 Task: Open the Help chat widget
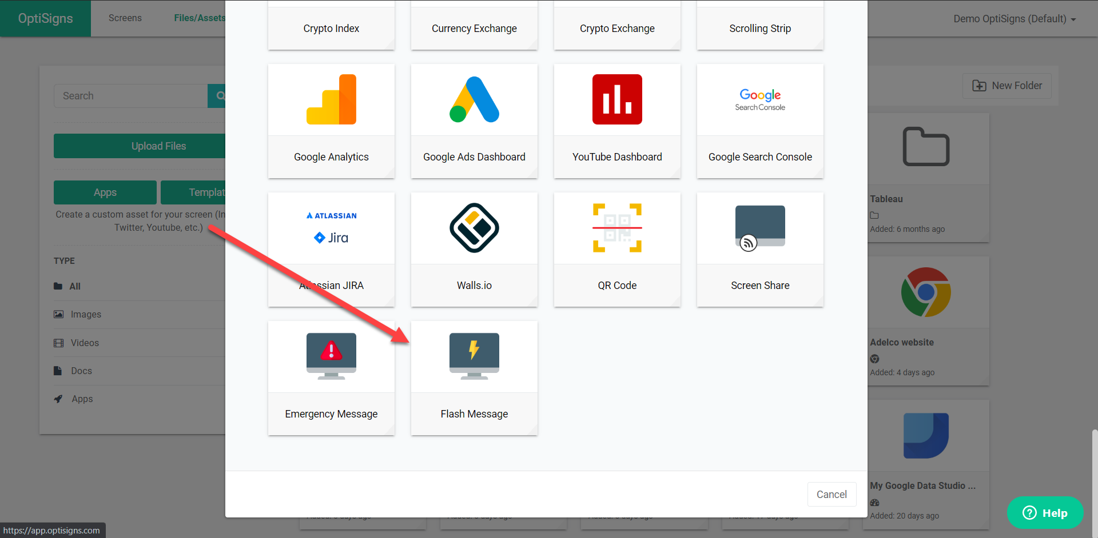coord(1045,513)
